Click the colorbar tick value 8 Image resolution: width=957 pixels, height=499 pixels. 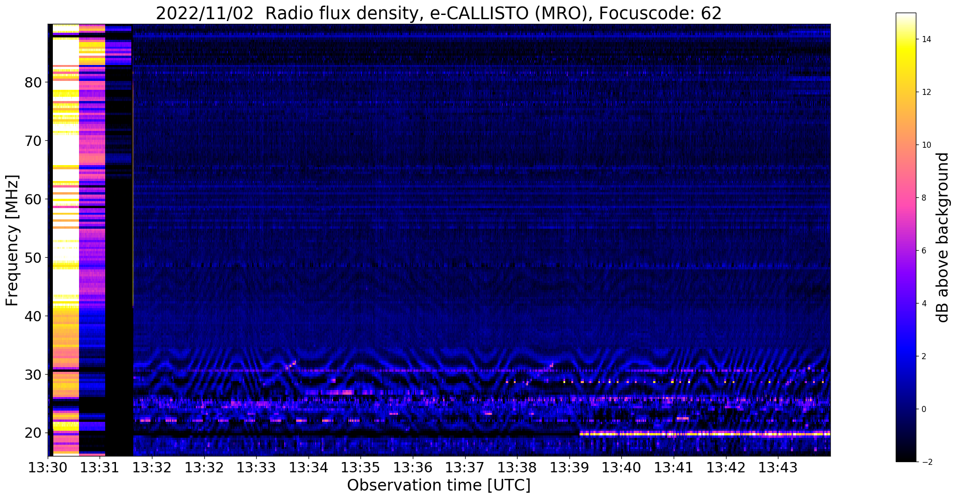(923, 198)
